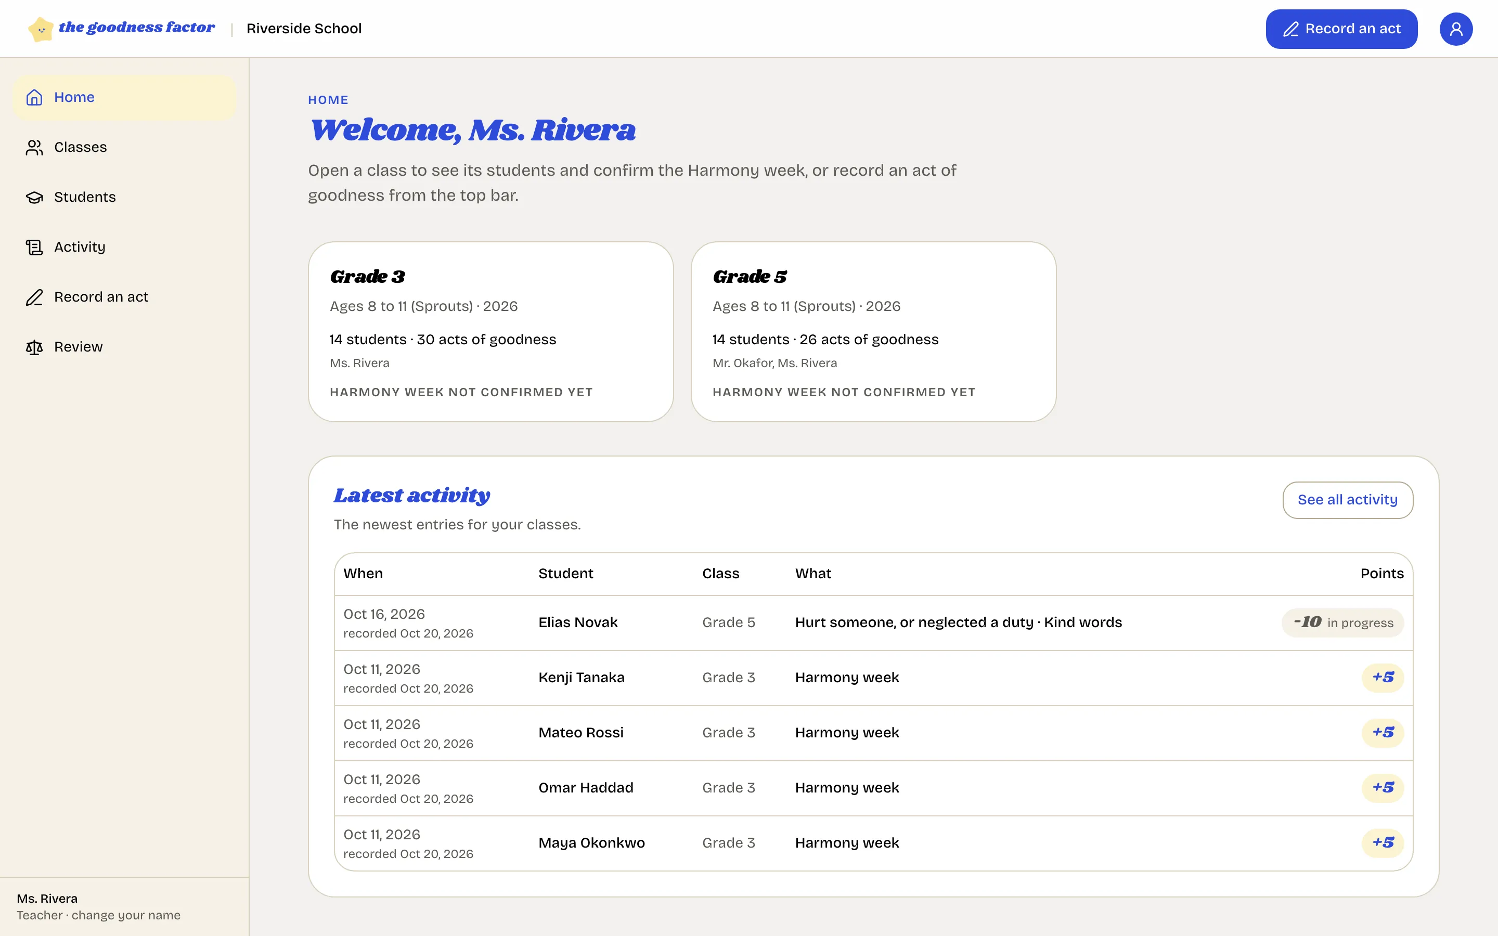Screen dimensions: 1498x936
Task: Click Omar Haddad's +5 points badge
Action: point(1383,787)
